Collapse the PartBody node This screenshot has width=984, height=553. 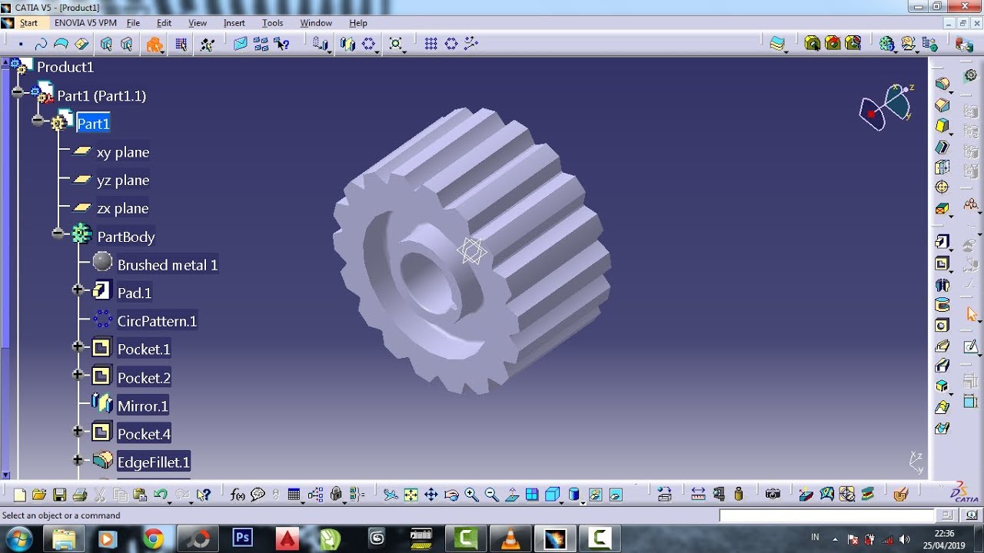[x=58, y=233]
